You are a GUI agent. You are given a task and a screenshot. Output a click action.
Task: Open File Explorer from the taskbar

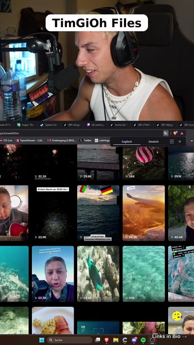tap(116, 340)
